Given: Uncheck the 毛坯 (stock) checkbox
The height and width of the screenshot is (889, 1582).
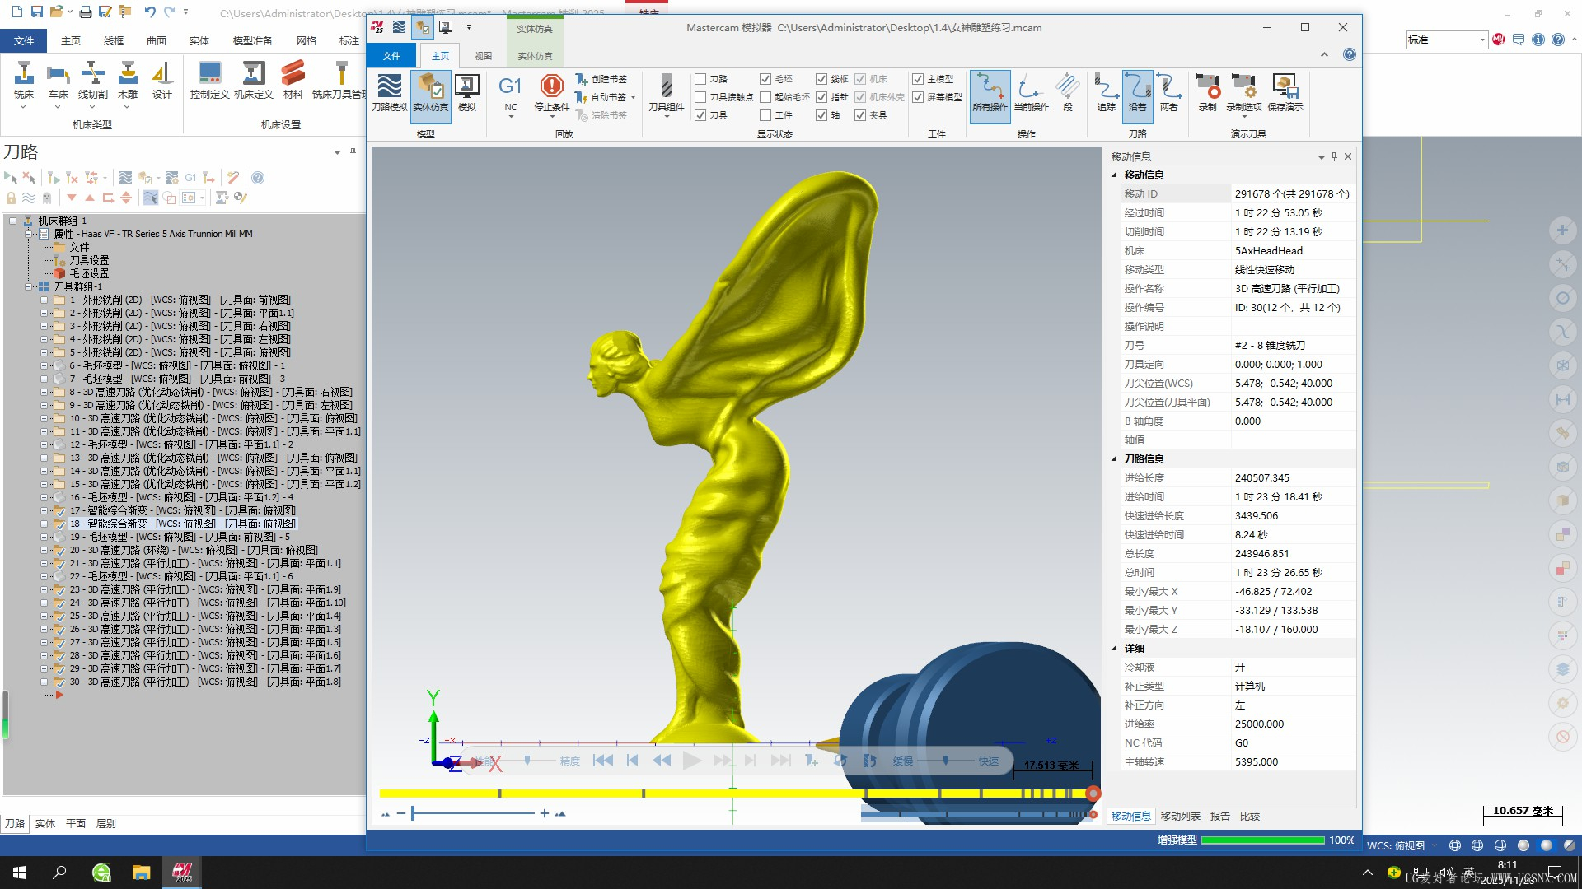Looking at the screenshot, I should (x=765, y=79).
